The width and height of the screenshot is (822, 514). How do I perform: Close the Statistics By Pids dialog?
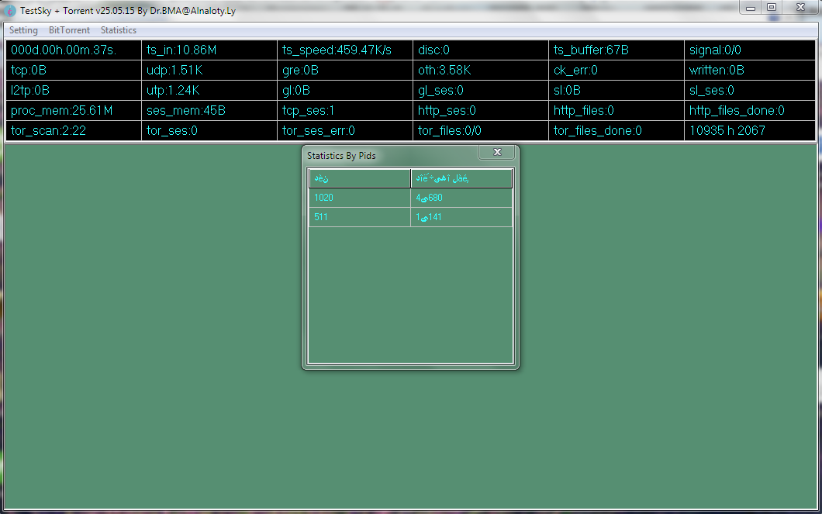[x=497, y=152]
